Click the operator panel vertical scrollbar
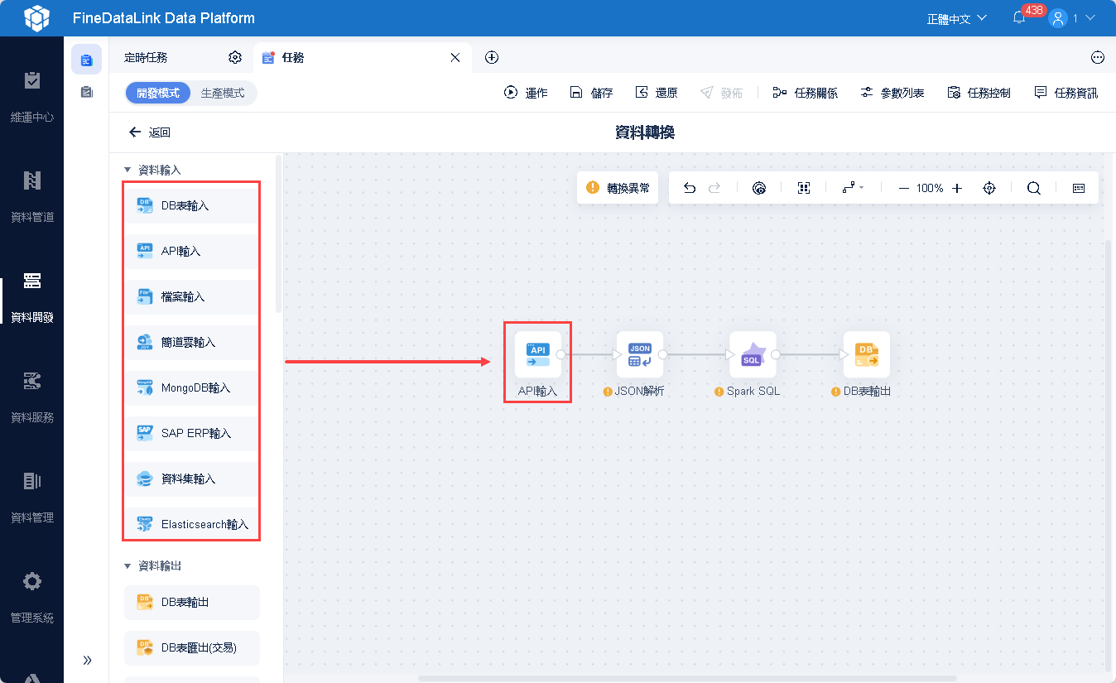The image size is (1116, 683). tap(278, 233)
